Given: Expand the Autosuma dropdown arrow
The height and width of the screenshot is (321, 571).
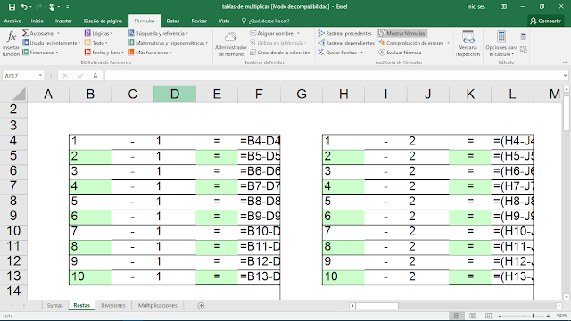Looking at the screenshot, I should pyautogui.click(x=58, y=33).
